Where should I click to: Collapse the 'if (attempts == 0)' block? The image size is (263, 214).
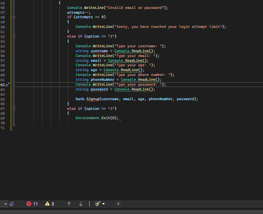click(x=14, y=17)
